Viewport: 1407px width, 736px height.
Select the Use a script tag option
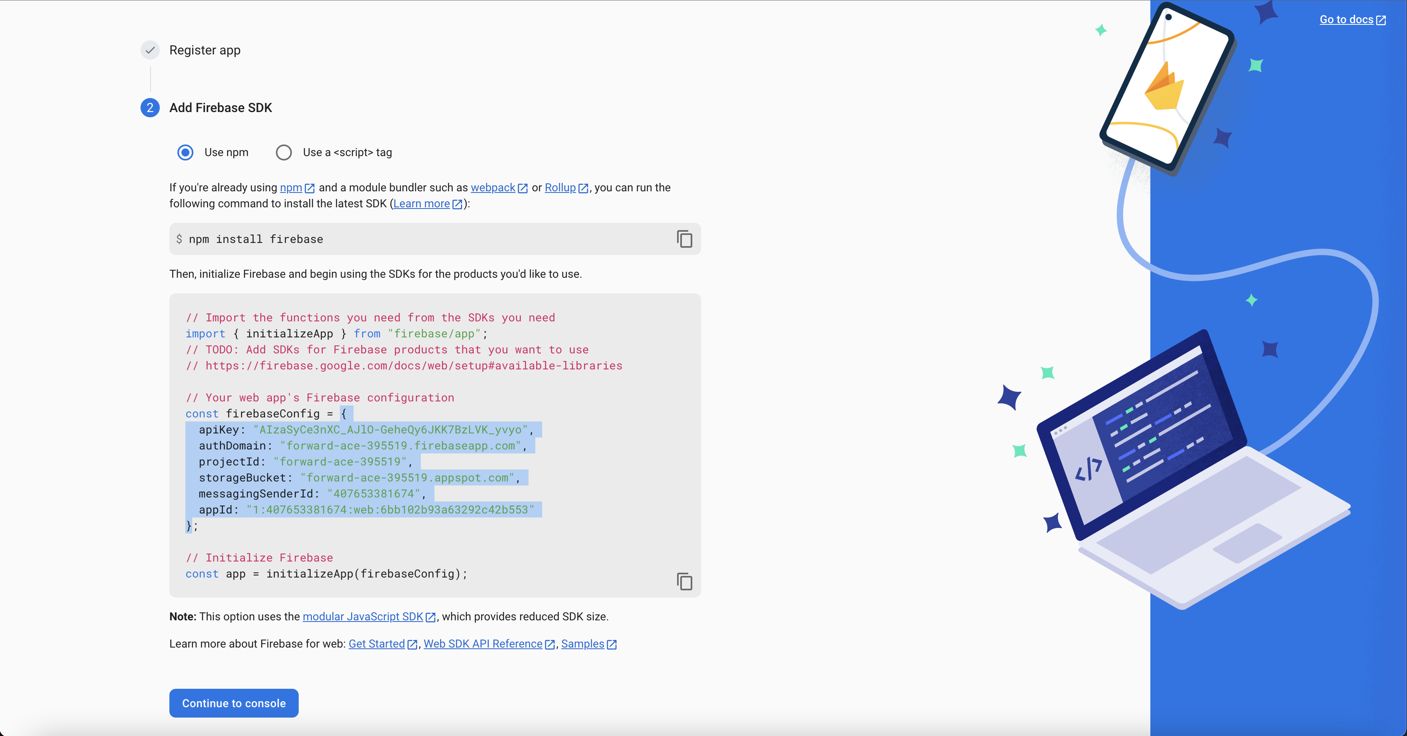284,152
